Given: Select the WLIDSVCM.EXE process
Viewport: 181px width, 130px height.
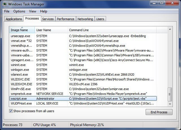Looking at the screenshot, I should [83, 84].
